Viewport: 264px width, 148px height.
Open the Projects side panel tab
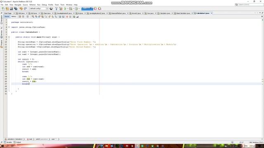[x=2, y=44]
